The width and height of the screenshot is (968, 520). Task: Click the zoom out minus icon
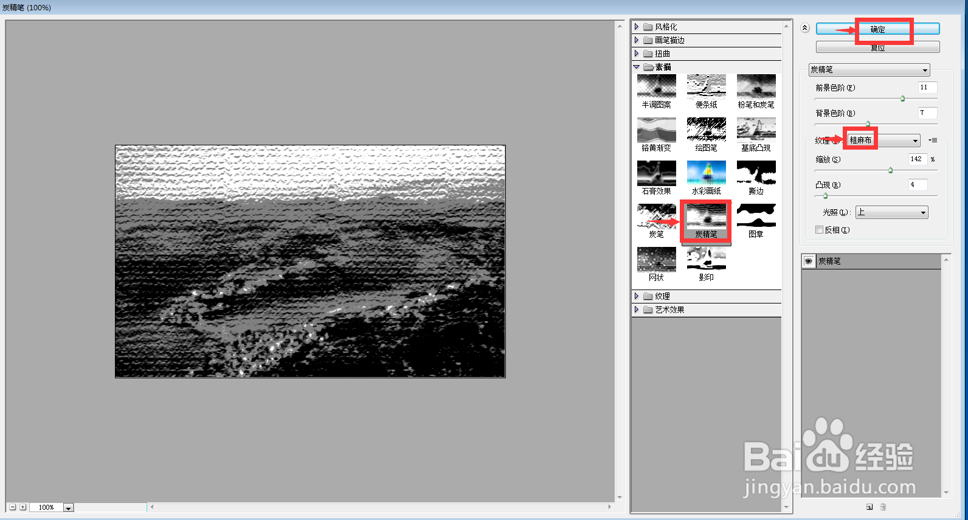pyautogui.click(x=12, y=507)
